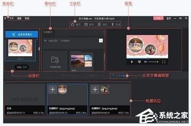The height and width of the screenshot is (126, 191).
Task: Click photo thumbnail in 00:06.61 slot
Action: 105,90
